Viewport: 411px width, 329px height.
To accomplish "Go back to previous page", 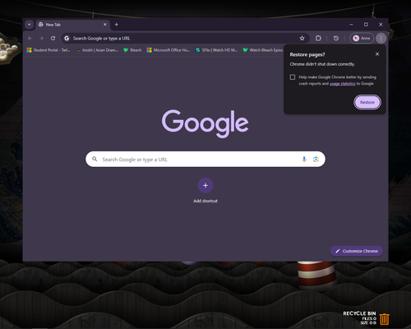I will (30, 38).
